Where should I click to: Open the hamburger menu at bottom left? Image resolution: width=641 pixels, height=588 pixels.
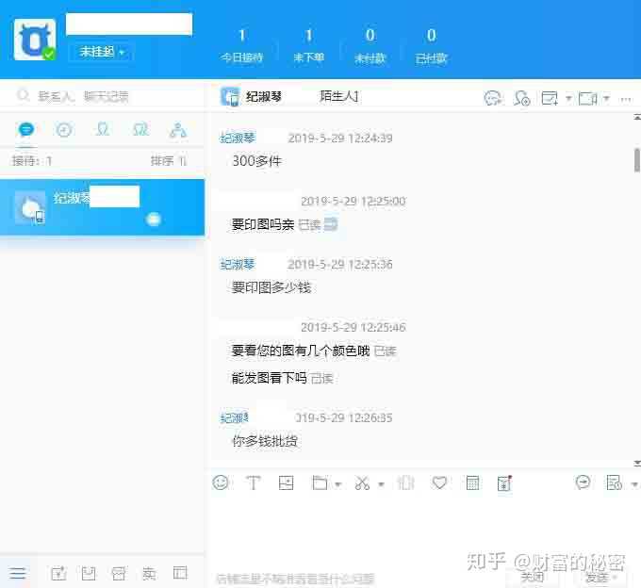(18, 573)
